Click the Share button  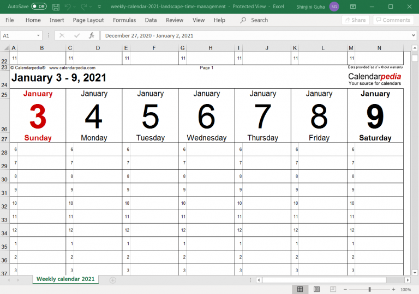tap(355, 20)
